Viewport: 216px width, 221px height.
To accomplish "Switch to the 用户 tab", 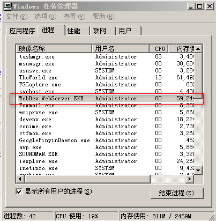I will [x=129, y=31].
